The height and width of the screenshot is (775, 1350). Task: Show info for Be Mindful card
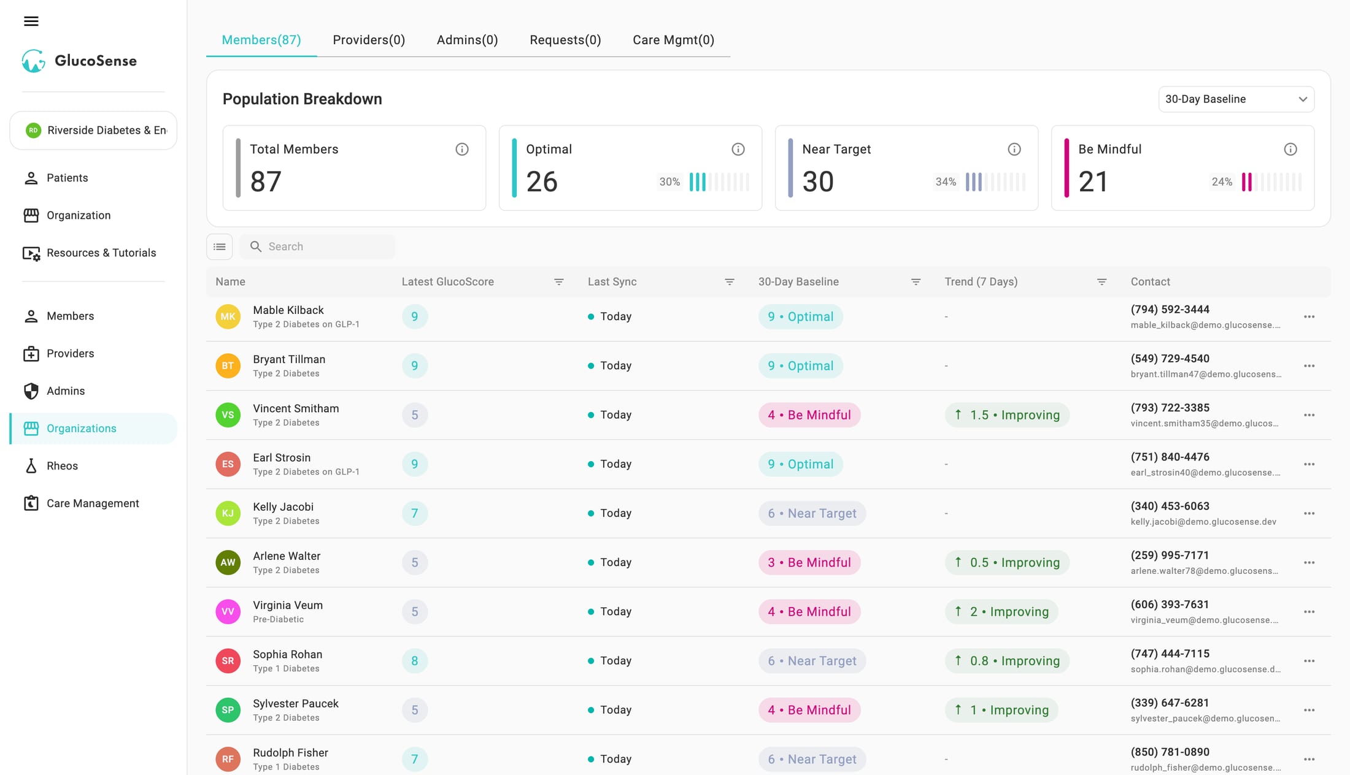pyautogui.click(x=1290, y=149)
